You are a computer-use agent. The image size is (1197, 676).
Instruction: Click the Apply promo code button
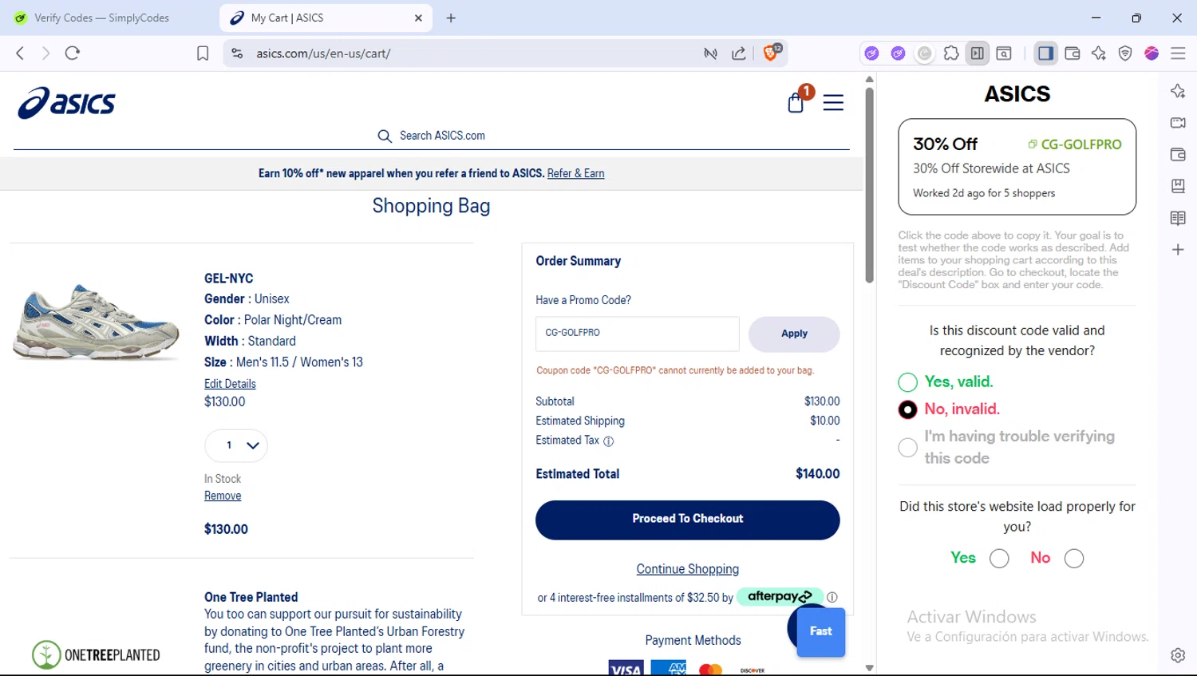(794, 334)
